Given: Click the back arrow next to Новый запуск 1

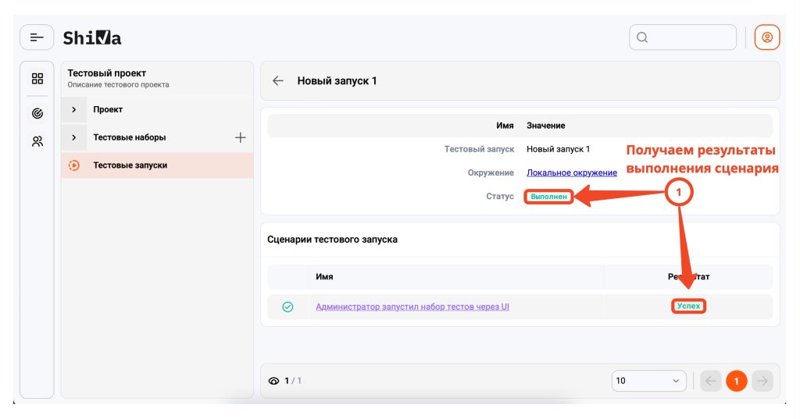Looking at the screenshot, I should click(277, 81).
